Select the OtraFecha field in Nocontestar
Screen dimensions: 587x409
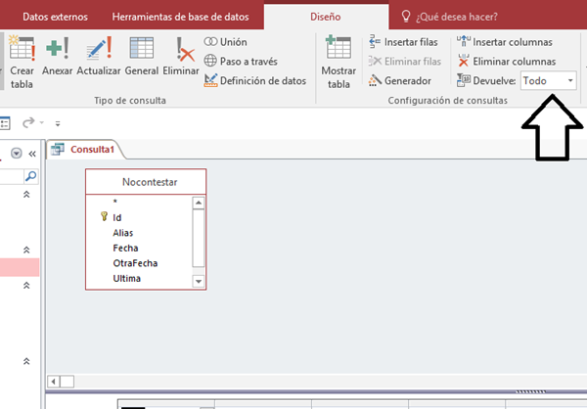(135, 263)
